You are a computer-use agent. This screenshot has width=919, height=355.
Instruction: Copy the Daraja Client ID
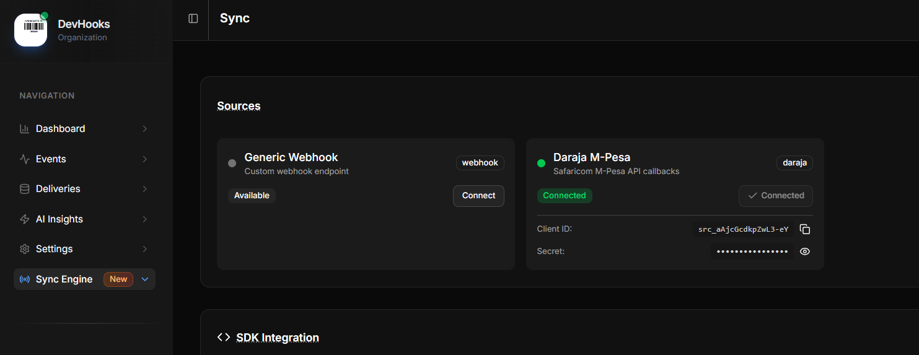coord(805,229)
